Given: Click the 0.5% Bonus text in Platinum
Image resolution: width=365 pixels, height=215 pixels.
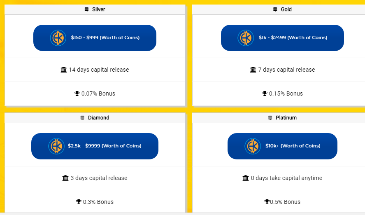Looking at the screenshot, I should [x=285, y=202].
